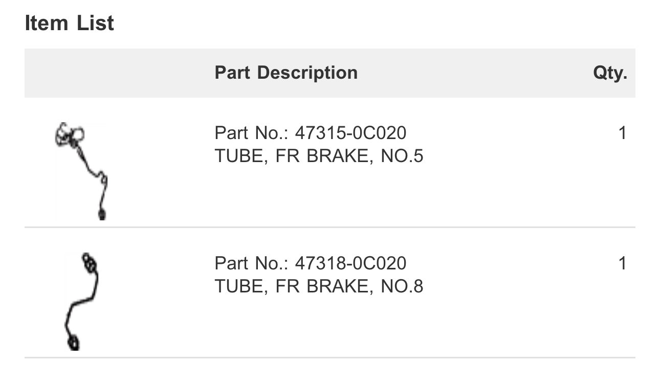660x387 pixels.
Task: Select part number 47318-0C020
Action: pos(350,264)
